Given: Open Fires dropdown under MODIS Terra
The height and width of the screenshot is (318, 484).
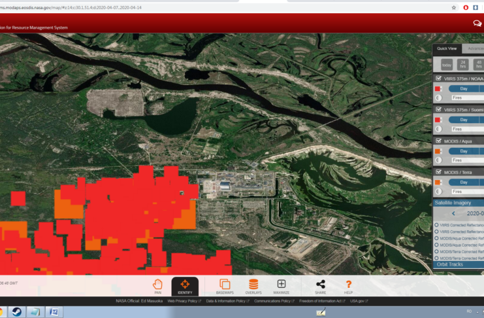Looking at the screenshot, I should pos(468,192).
